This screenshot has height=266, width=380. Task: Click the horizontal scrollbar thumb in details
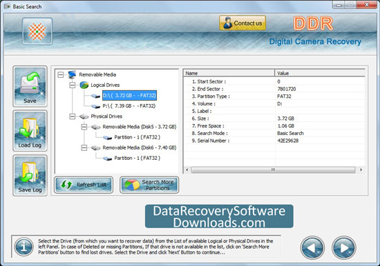[x=273, y=170]
